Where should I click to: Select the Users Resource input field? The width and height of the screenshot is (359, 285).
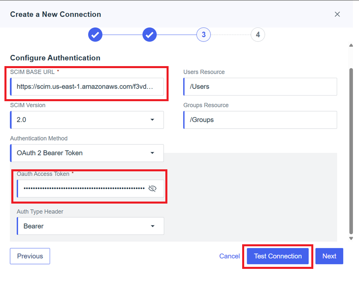pyautogui.click(x=260, y=87)
